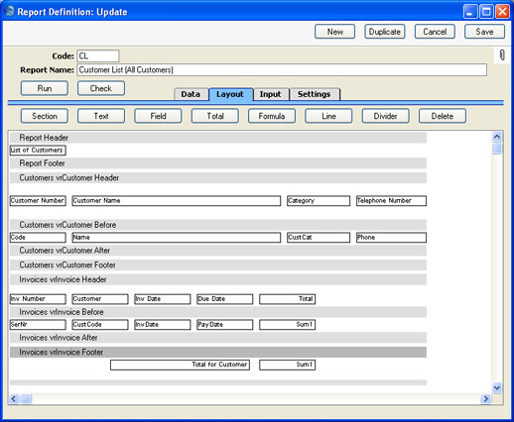Click the Check button

pos(101,88)
